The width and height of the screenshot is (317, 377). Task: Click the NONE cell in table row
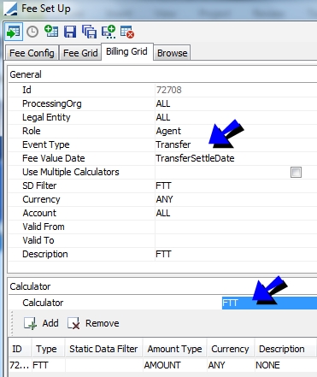tap(285, 365)
